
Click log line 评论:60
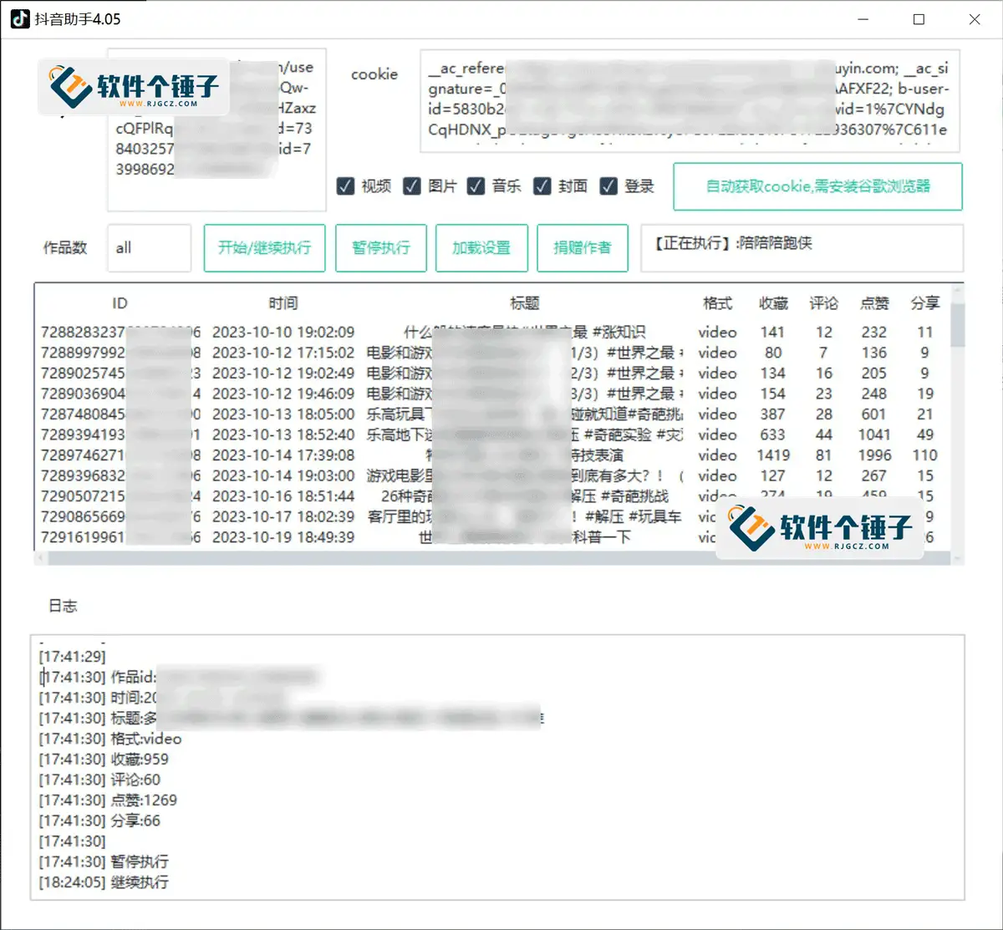[x=99, y=780]
